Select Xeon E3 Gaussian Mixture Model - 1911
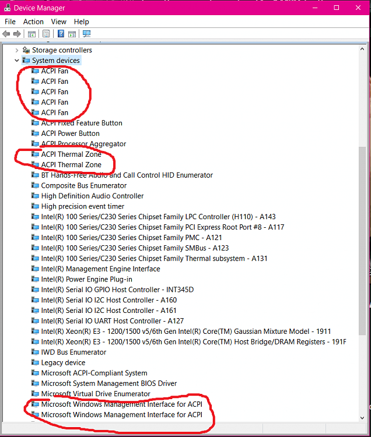This screenshot has width=371, height=437. coord(186,332)
